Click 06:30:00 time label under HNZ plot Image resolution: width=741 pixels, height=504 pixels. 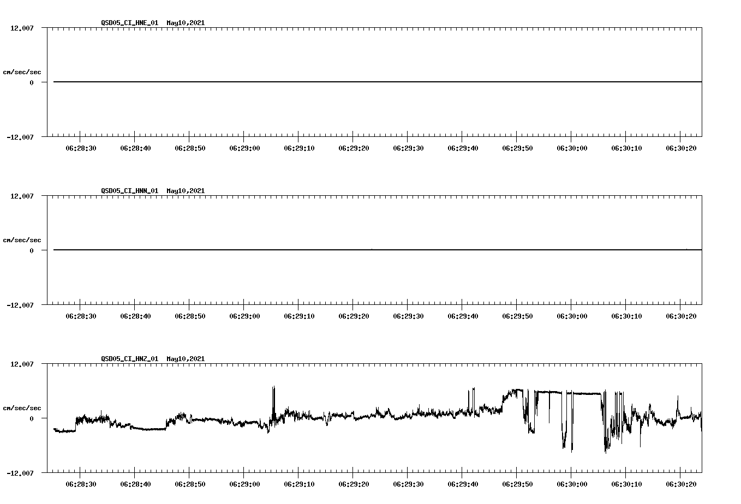pyautogui.click(x=572, y=484)
